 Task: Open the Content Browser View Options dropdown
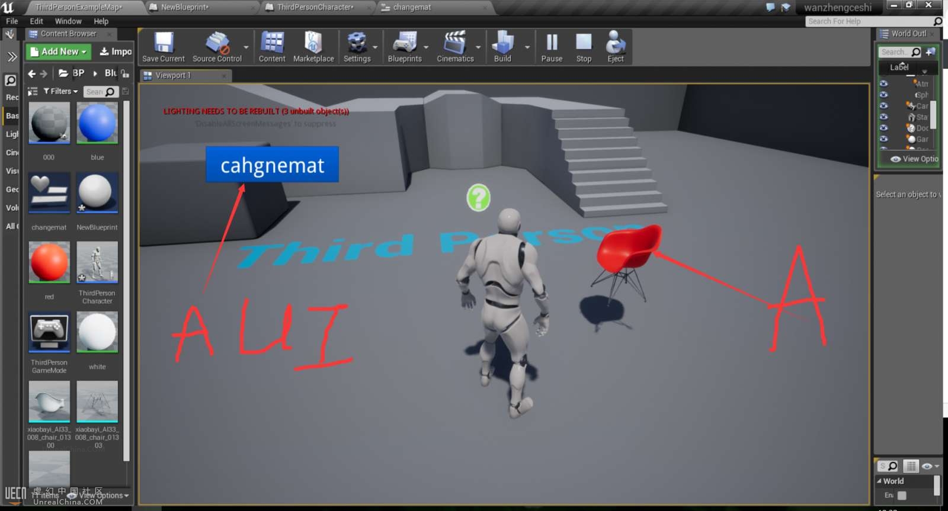pos(98,496)
